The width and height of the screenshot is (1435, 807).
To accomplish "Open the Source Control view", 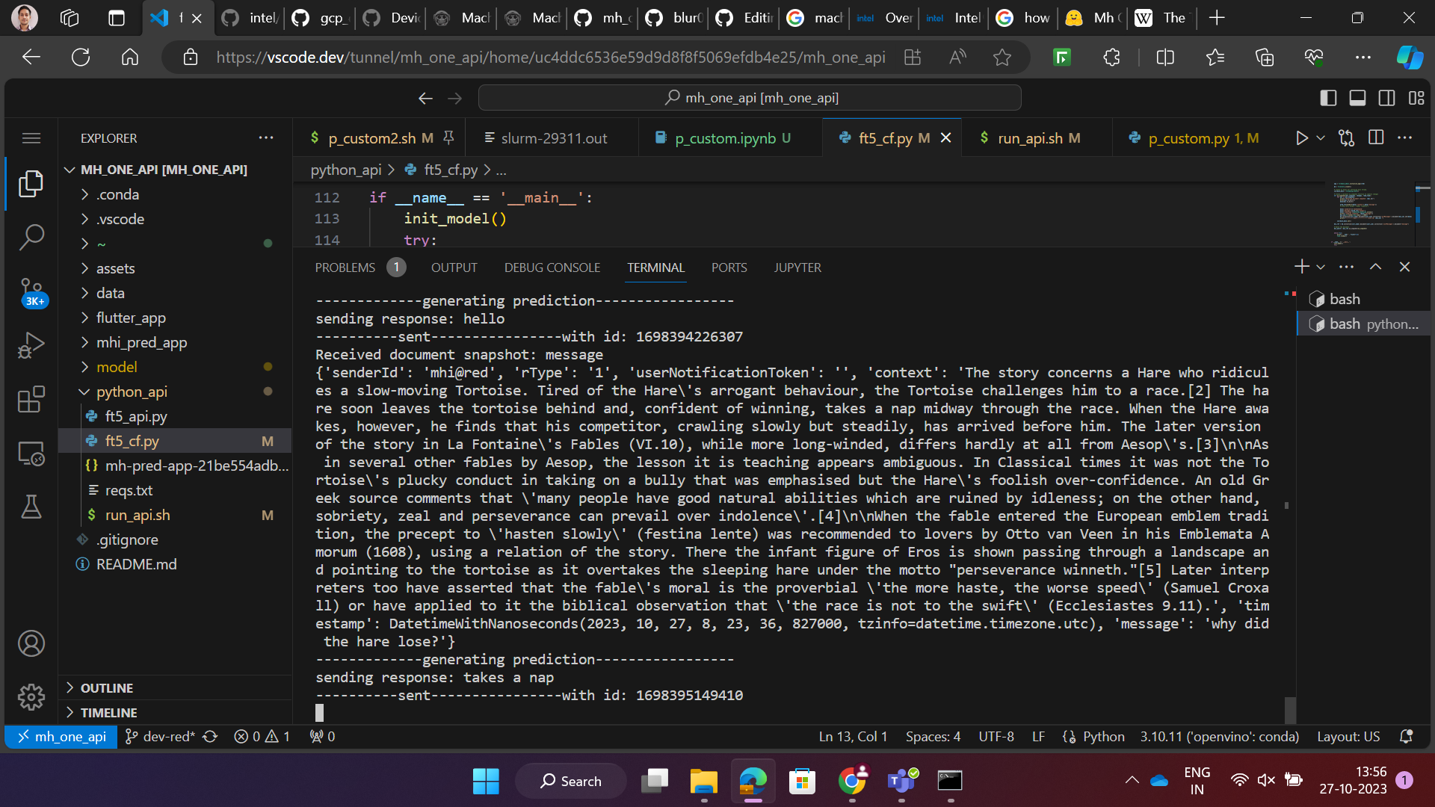I will tap(31, 291).
